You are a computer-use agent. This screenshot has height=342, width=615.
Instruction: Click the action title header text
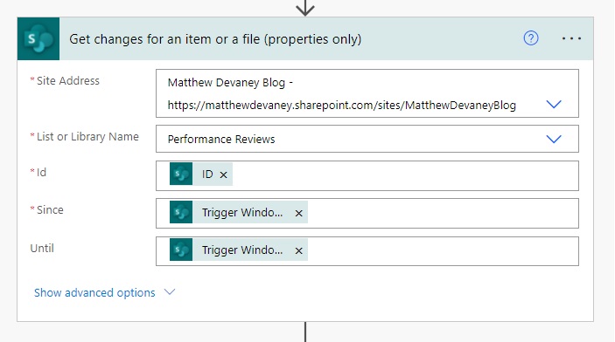(x=215, y=39)
